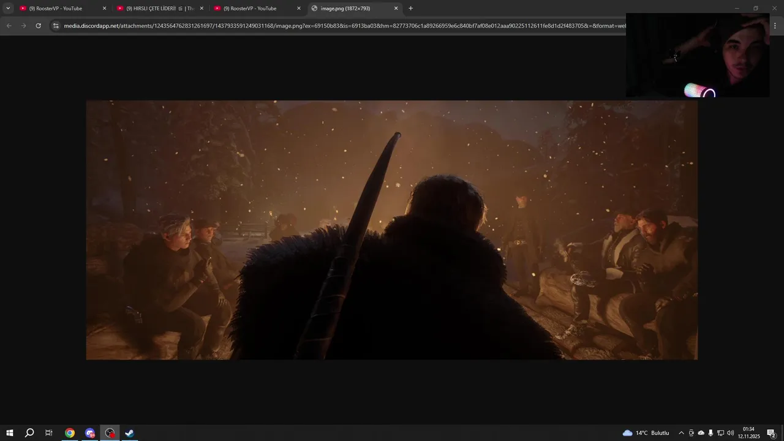This screenshot has height=441, width=784.
Task: Close the first RoosterVP - YouTube tab
Action: pyautogui.click(x=104, y=9)
